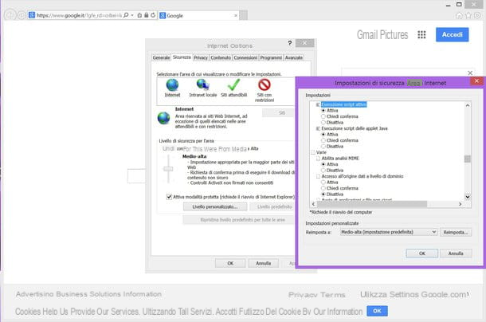This screenshot has height=322, width=486.
Task: Confirm security settings with OK
Action: click(x=421, y=253)
